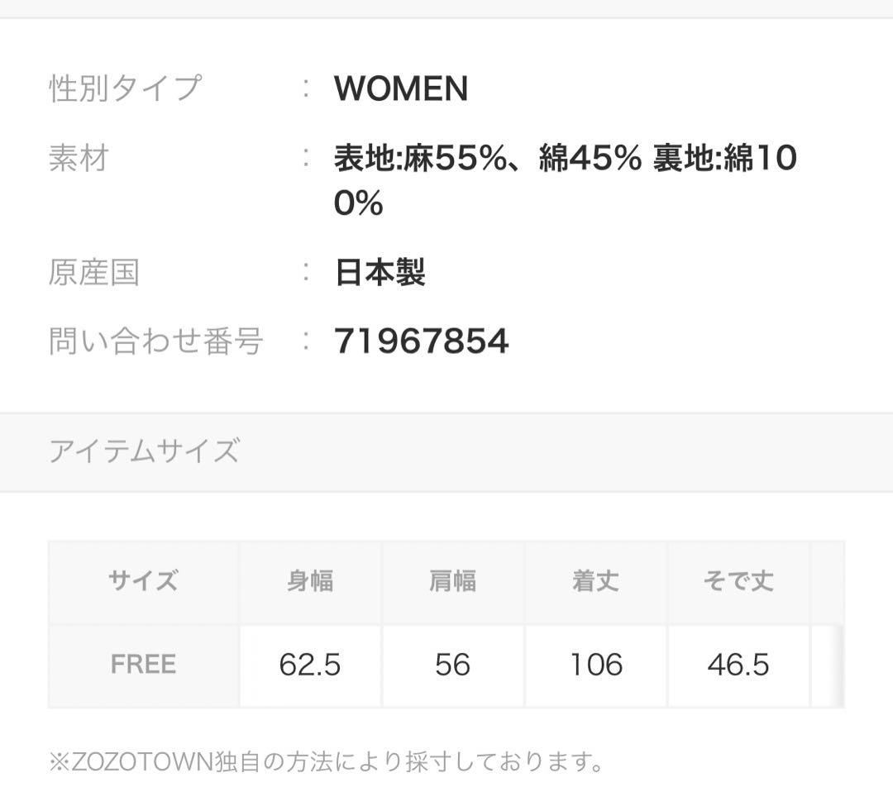Select the 性別タイプ label
Viewport: 893px width, 792px height.
[124, 88]
